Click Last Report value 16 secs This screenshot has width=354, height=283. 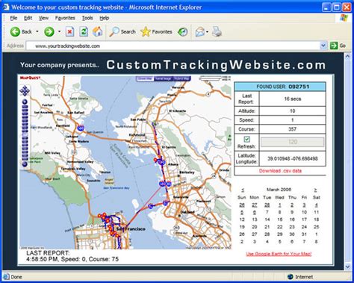click(293, 99)
